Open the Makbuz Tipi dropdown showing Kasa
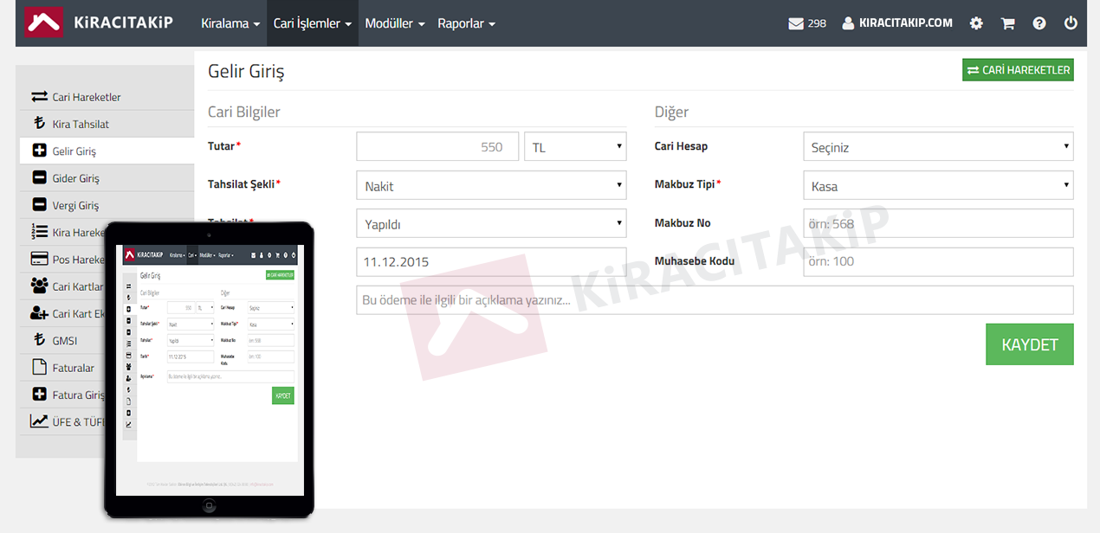 pyautogui.click(x=938, y=185)
